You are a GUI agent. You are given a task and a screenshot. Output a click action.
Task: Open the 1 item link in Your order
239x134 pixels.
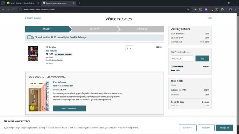(x=173, y=85)
